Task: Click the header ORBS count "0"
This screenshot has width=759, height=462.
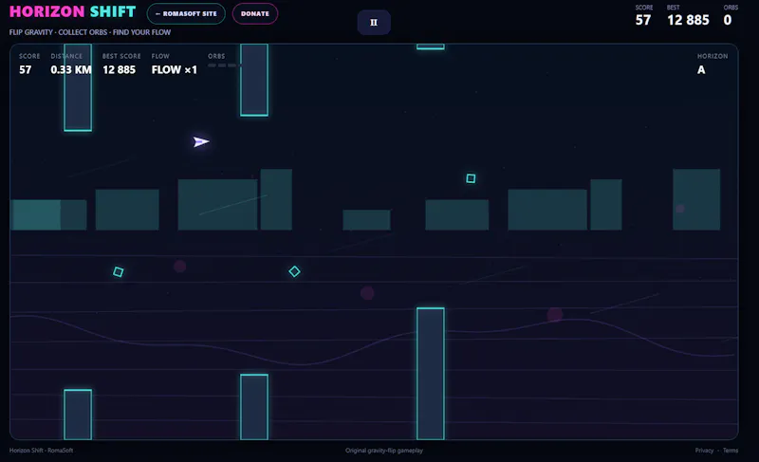Action: [727, 20]
